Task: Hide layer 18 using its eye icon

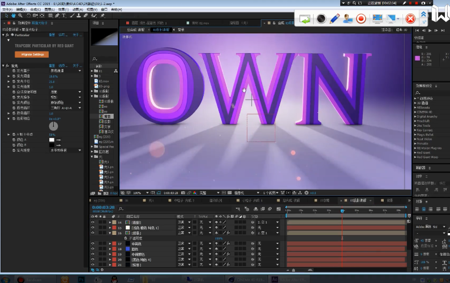Action: (93, 248)
